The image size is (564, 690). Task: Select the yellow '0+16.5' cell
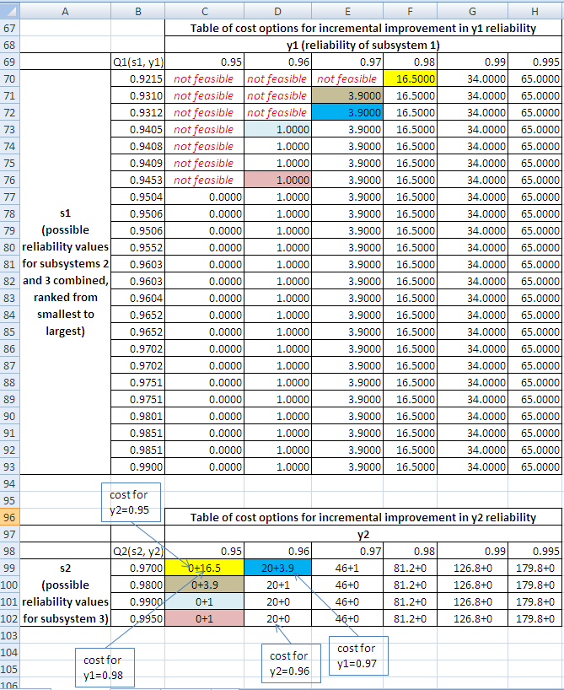pos(205,568)
